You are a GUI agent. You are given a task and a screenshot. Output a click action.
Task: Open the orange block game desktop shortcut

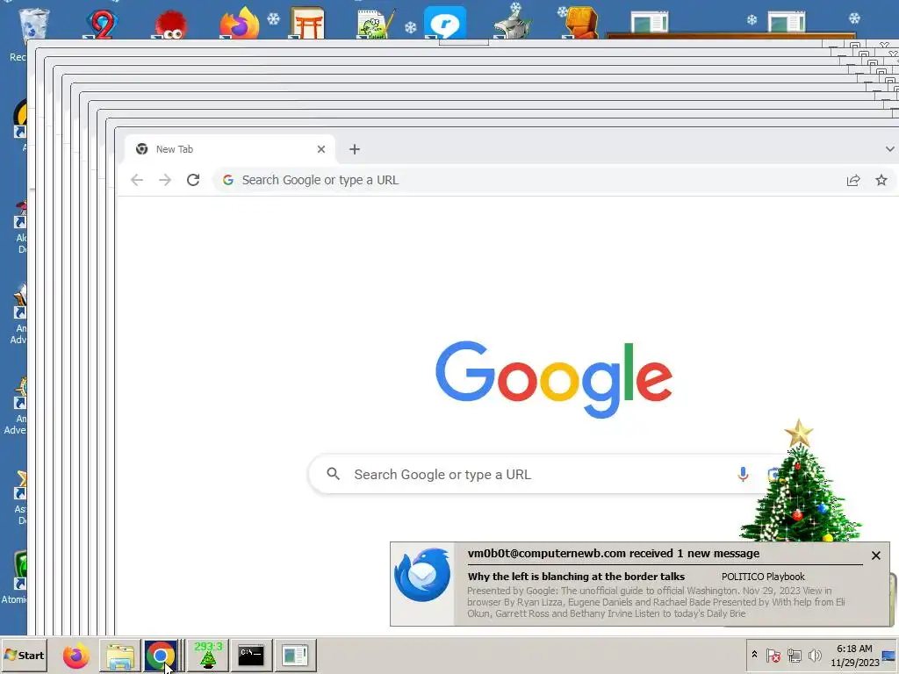coord(580,23)
